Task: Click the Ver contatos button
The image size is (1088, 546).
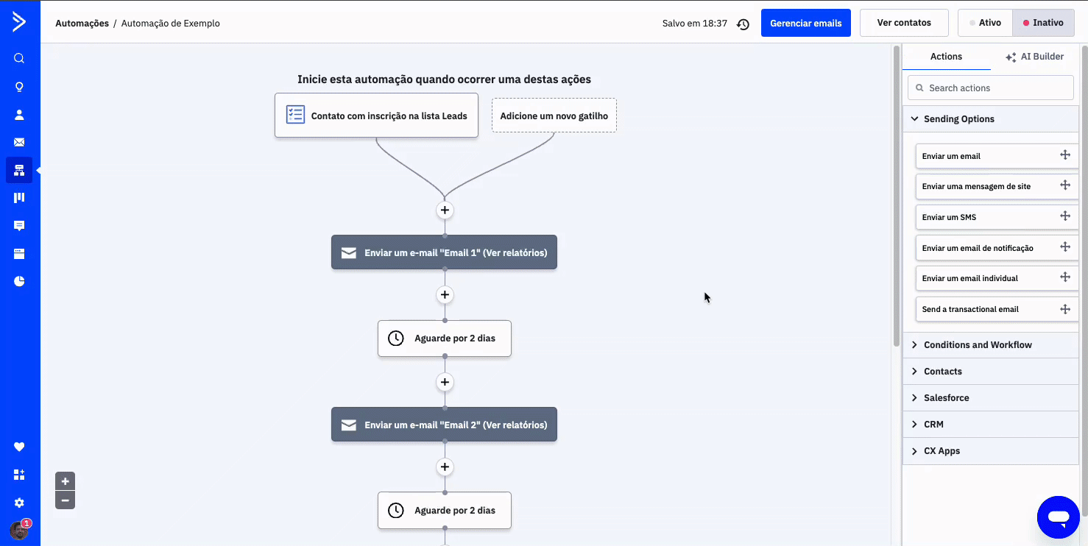Action: [x=904, y=23]
